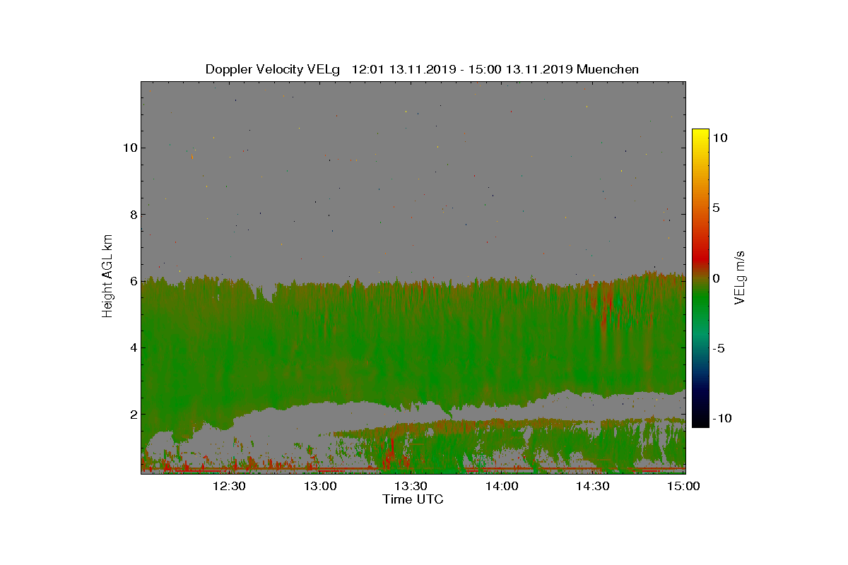Click the plot title 'Doppler Velocity VELg'
The width and height of the screenshot is (848, 565).
(273, 69)
